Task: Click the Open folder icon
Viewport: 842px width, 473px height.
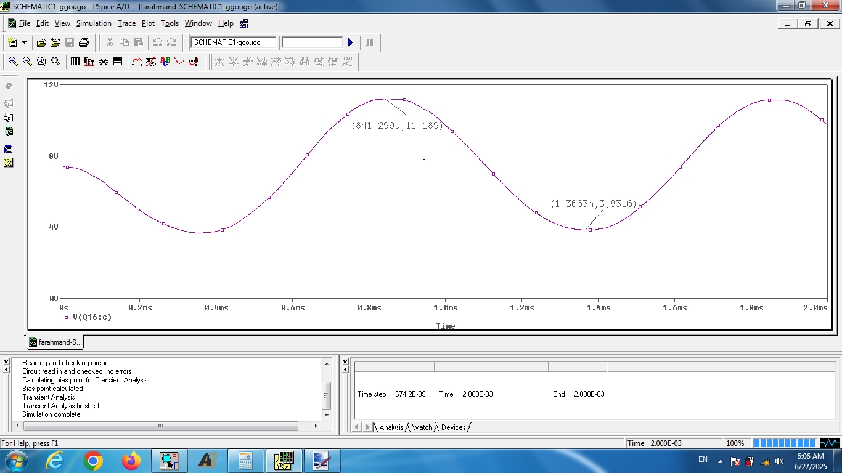Action: [x=41, y=42]
